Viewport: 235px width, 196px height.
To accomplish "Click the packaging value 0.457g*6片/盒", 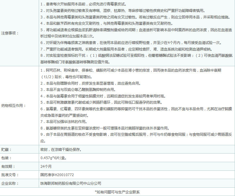I will tap(54, 158).
